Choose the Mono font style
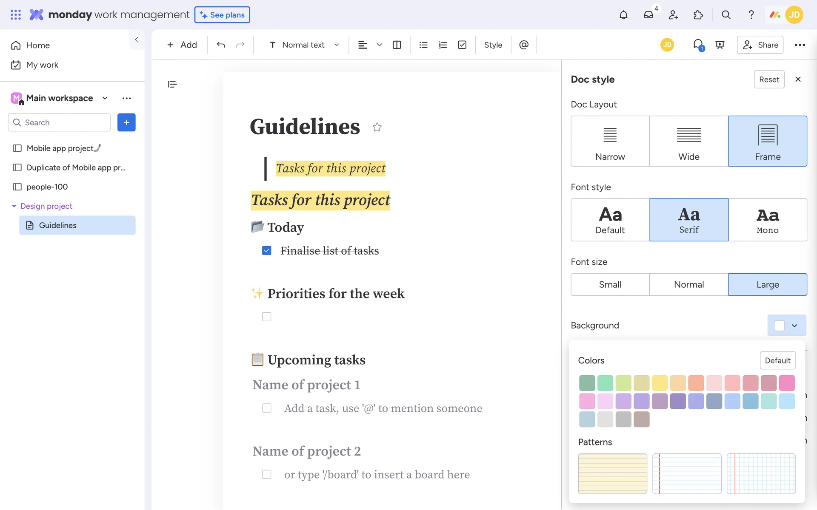 coord(767,220)
